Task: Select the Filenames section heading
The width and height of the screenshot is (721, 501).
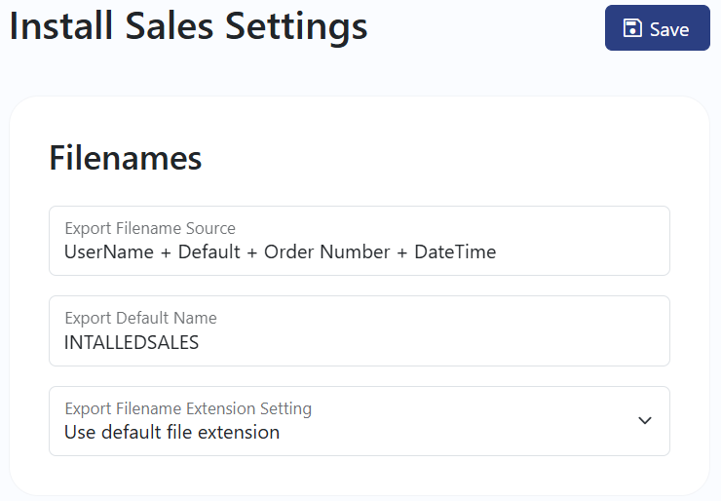Action: click(126, 158)
